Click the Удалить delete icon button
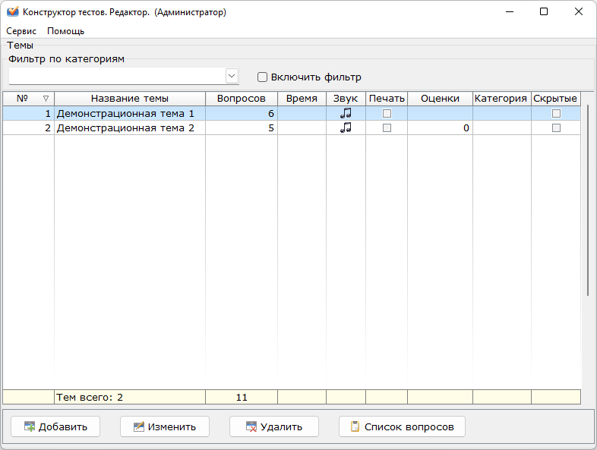The height and width of the screenshot is (450, 597). point(273,426)
